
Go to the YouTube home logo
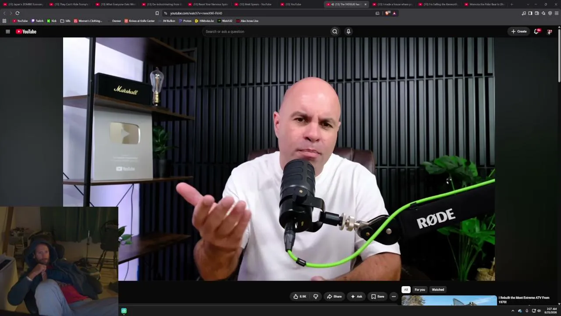[26, 32]
